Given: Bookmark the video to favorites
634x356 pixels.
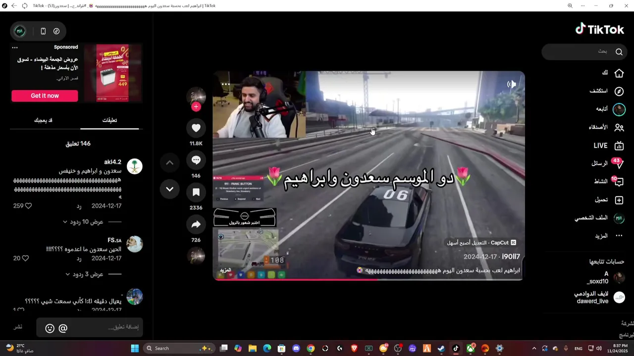Looking at the screenshot, I should (x=196, y=192).
